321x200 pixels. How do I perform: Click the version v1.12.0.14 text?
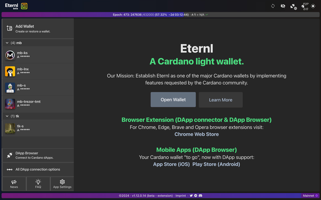coord(152,196)
